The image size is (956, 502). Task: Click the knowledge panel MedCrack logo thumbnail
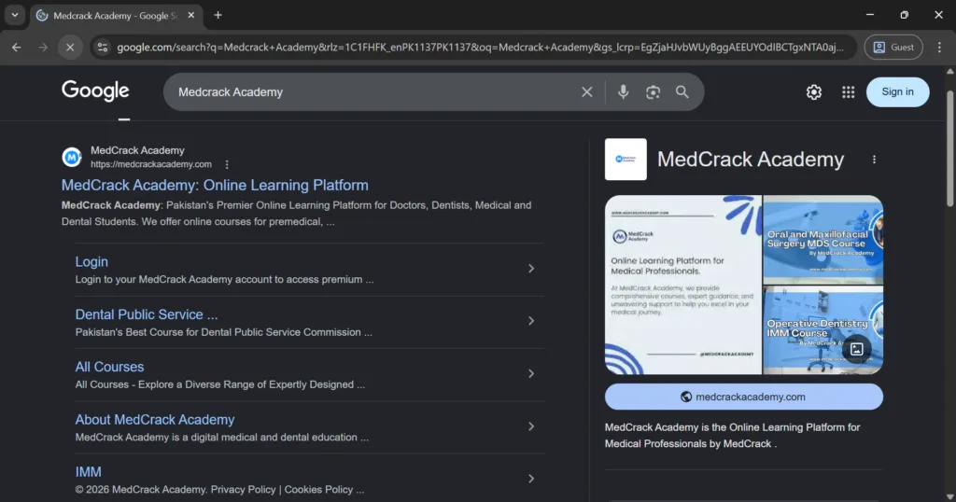(x=626, y=159)
